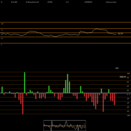This screenshot has width=131, height=131.
Task: Click the RSI axis label 0
Action: pos(1,45)
